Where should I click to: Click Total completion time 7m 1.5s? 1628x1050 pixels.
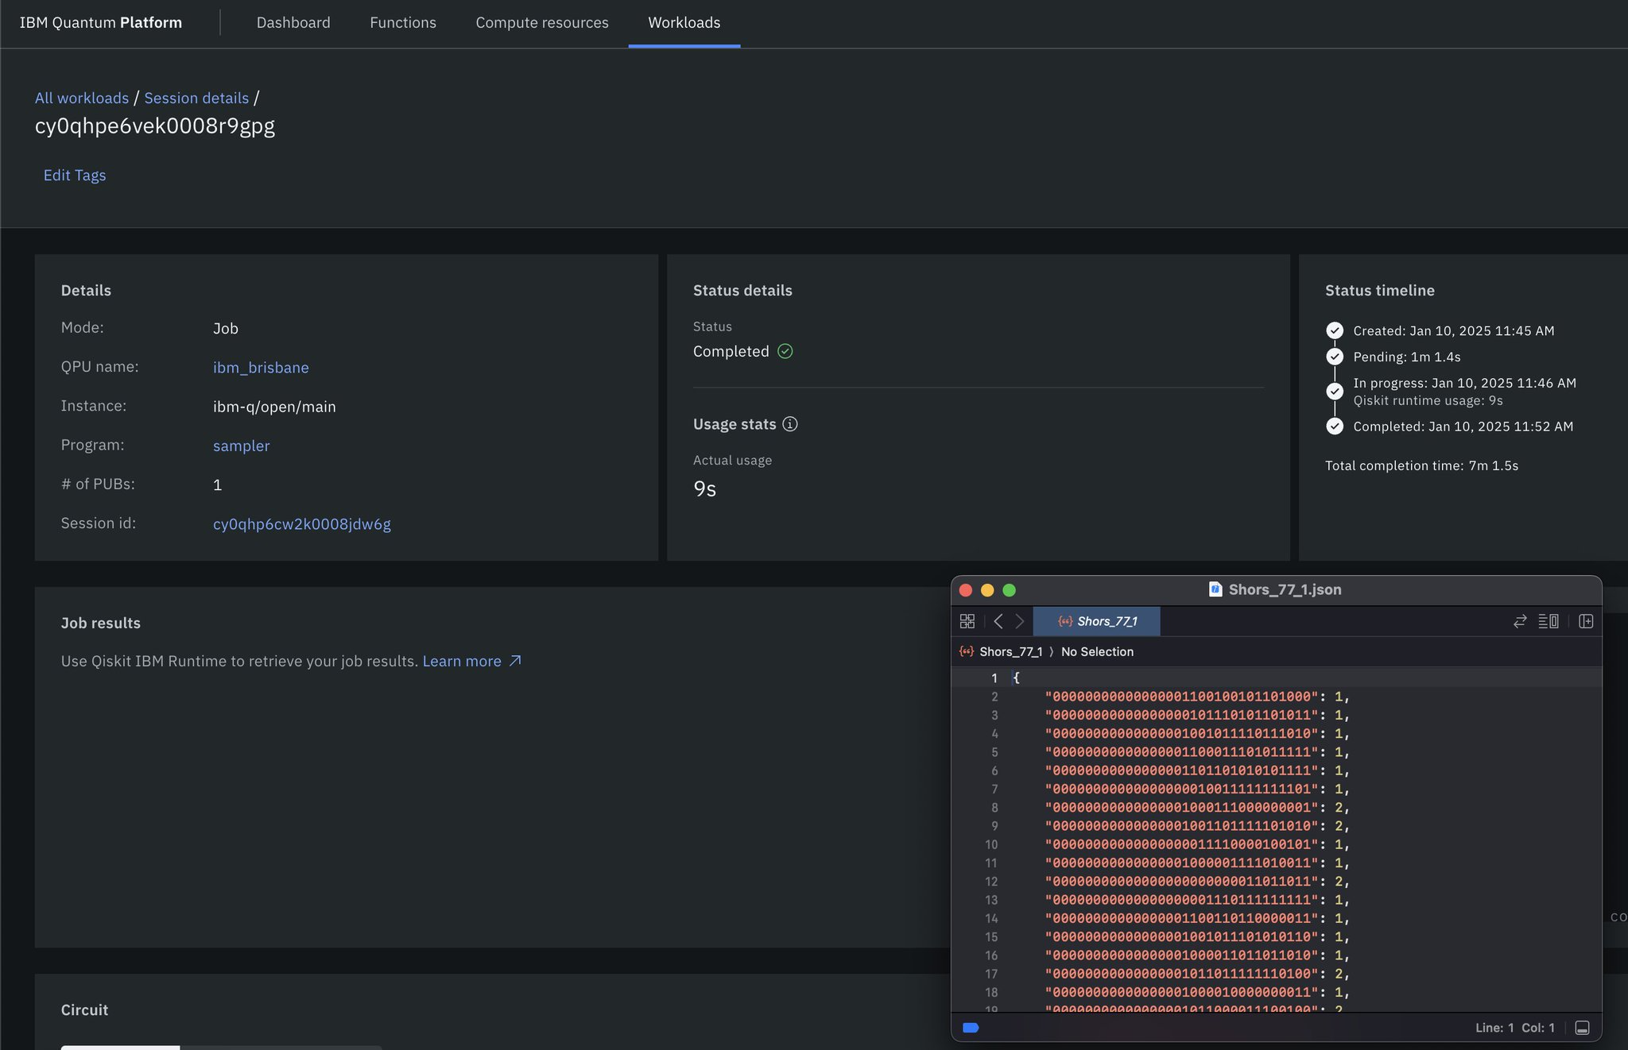pyautogui.click(x=1421, y=465)
